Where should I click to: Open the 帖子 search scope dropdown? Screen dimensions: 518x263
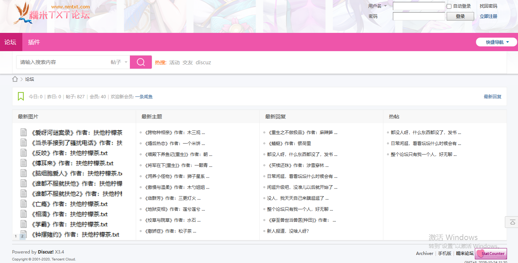(x=120, y=62)
